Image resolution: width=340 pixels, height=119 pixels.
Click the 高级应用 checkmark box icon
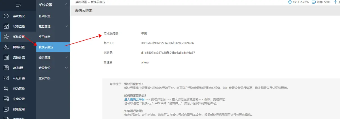click(x=6, y=109)
